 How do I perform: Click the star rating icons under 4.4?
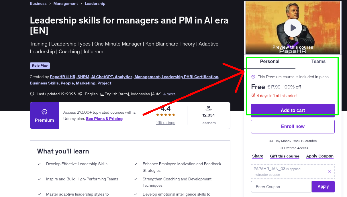[x=165, y=114]
